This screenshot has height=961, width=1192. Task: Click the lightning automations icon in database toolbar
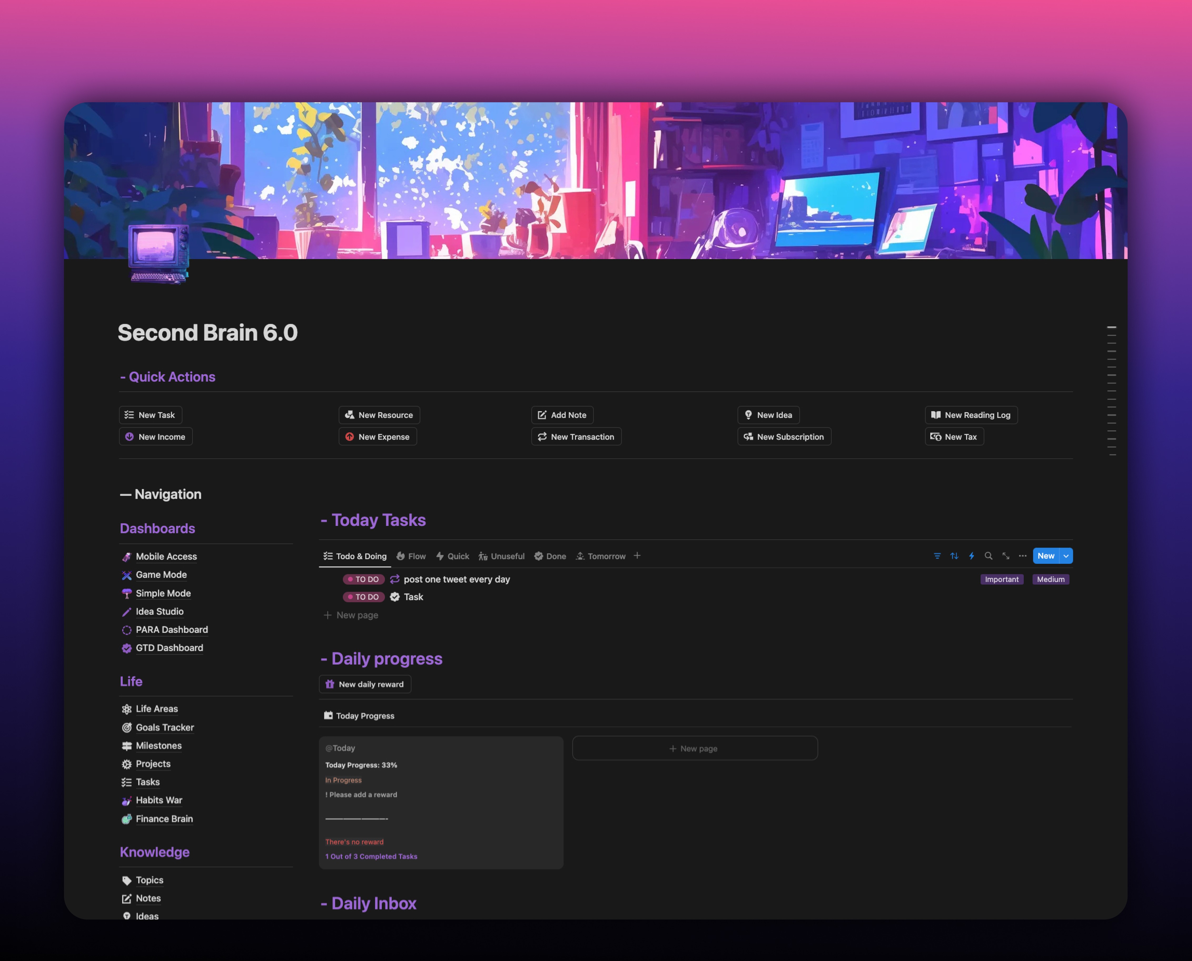coord(971,556)
